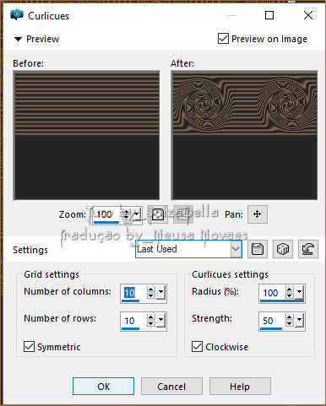This screenshot has width=326, height=406.
Task: Disable the Clockwise checkbox
Action: pos(197,347)
